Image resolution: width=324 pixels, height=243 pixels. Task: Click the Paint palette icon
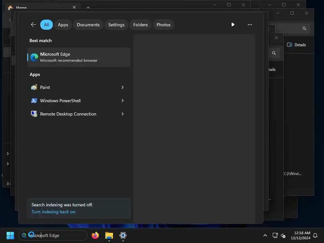pyautogui.click(x=34, y=87)
